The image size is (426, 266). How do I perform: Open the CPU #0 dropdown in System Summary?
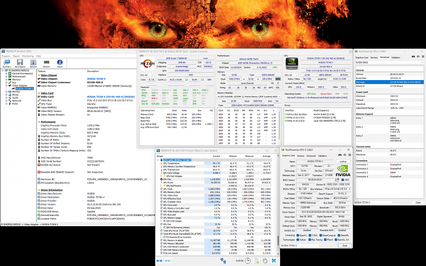click(147, 75)
